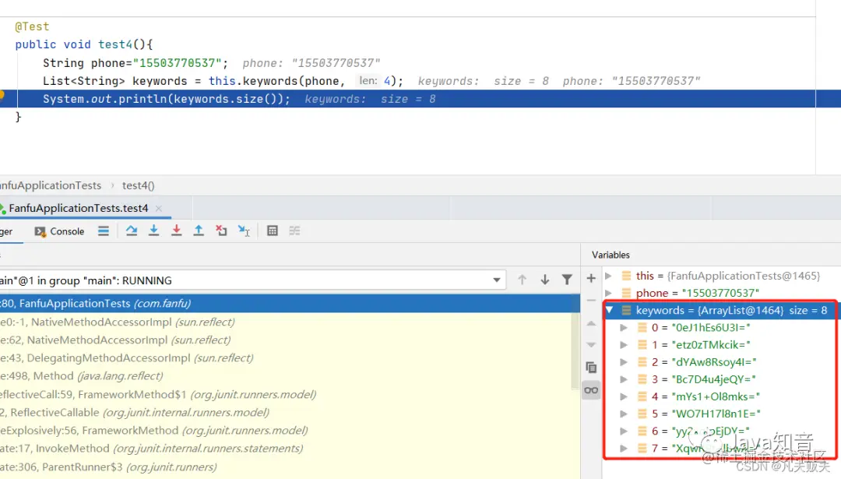Select previous frame with up arrow
Image resolution: width=841 pixels, height=479 pixels.
522,280
